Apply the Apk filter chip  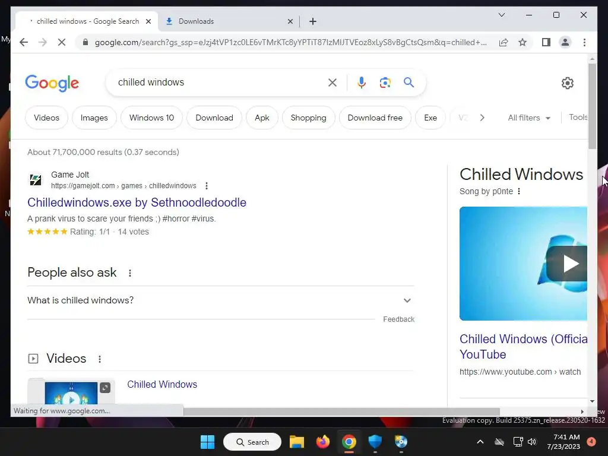click(x=262, y=118)
